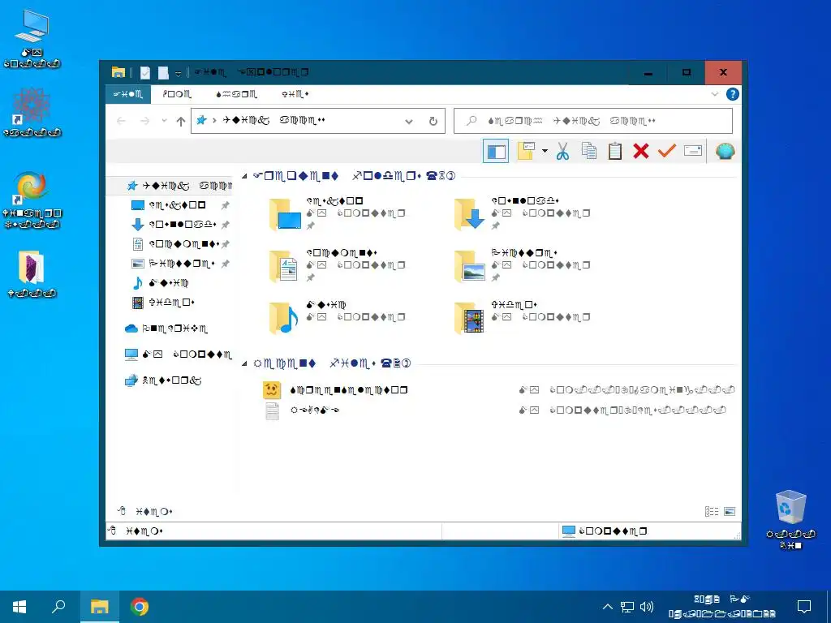Click the blank page icon in the title bar
Screen dimensions: 831x623
coord(163,72)
